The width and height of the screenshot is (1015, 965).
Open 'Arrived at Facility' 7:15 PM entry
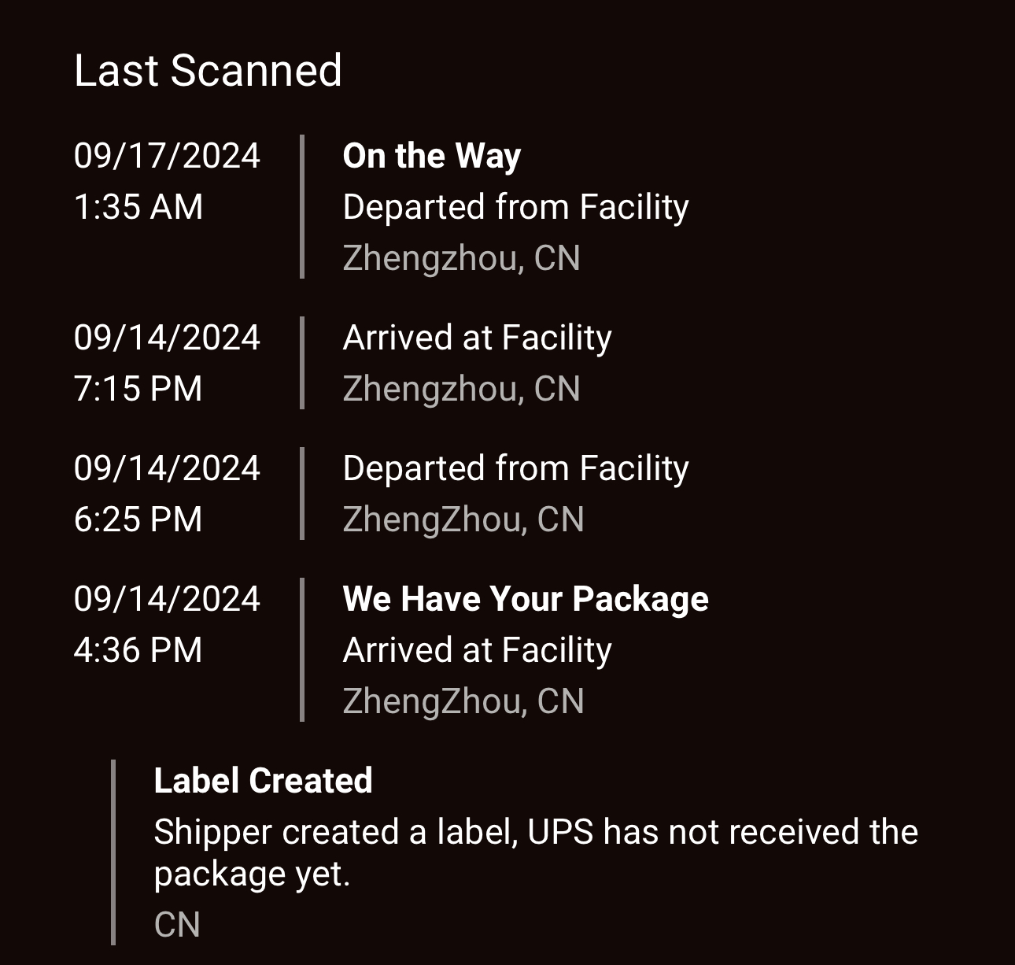point(478,338)
